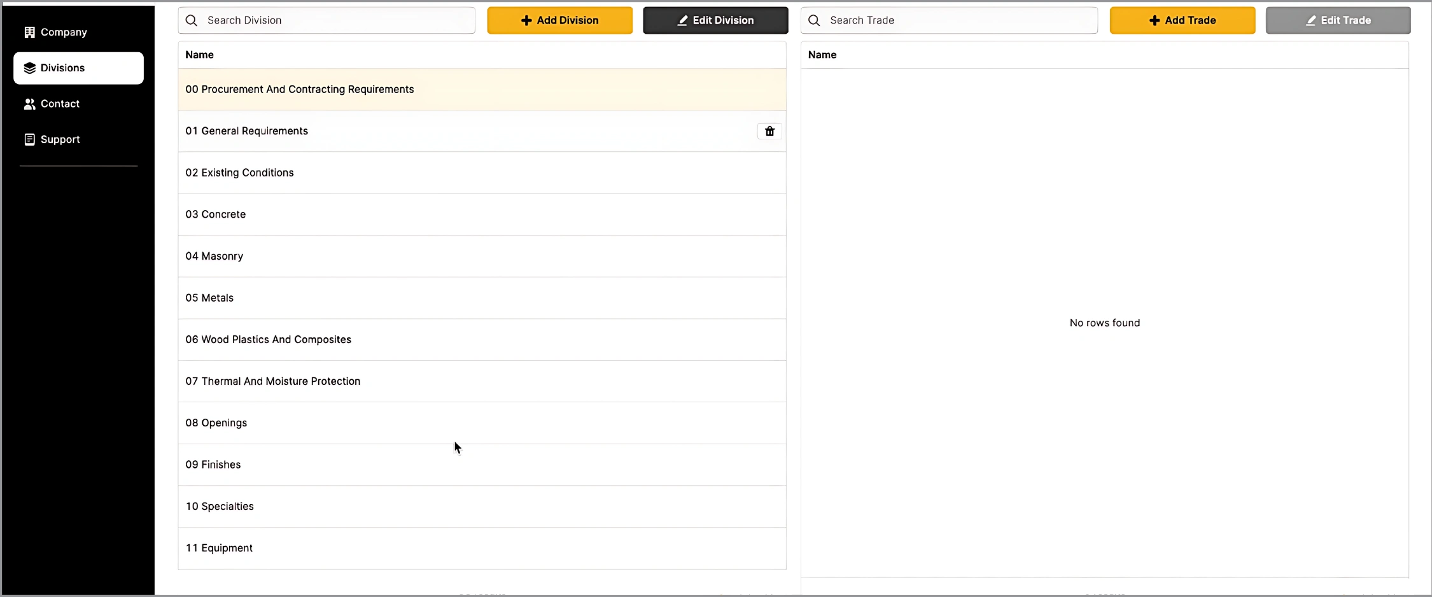Screen dimensions: 1432x597
Task: Type in the Search Division field
Action: pyautogui.click(x=337, y=20)
